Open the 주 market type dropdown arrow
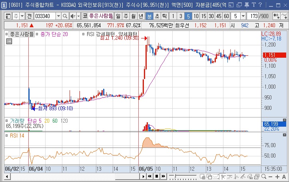Image resolution: width=289 pixels, height=182 pixels. 22,16
